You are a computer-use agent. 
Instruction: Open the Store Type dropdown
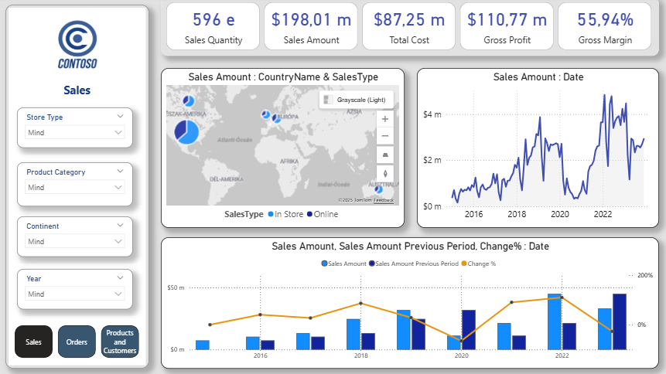[75, 132]
